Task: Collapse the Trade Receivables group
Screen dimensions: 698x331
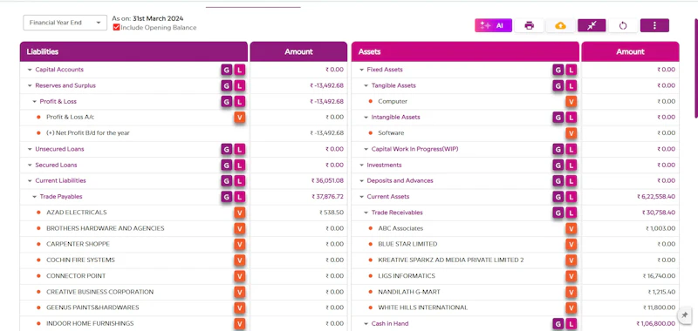Action: click(366, 213)
